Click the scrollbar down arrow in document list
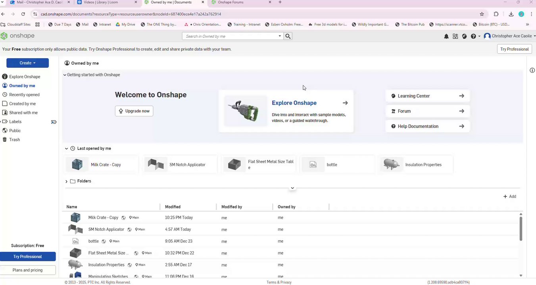 521,275
